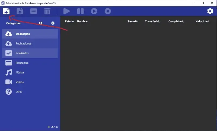Click the Otros question mark icon
This screenshot has width=217, height=131.
click(9, 92)
